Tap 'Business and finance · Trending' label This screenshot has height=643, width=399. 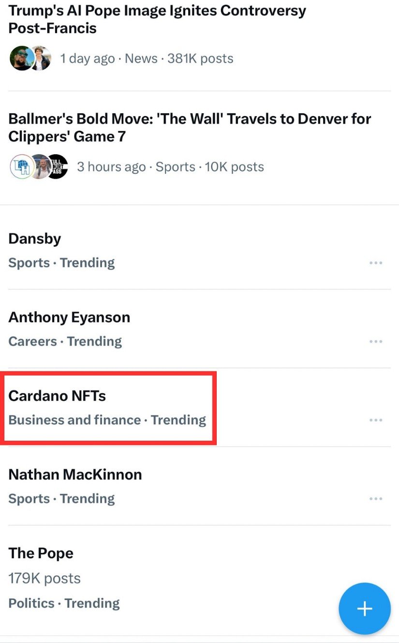pyautogui.click(x=107, y=420)
